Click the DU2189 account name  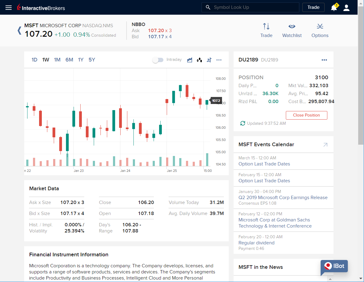248,60
